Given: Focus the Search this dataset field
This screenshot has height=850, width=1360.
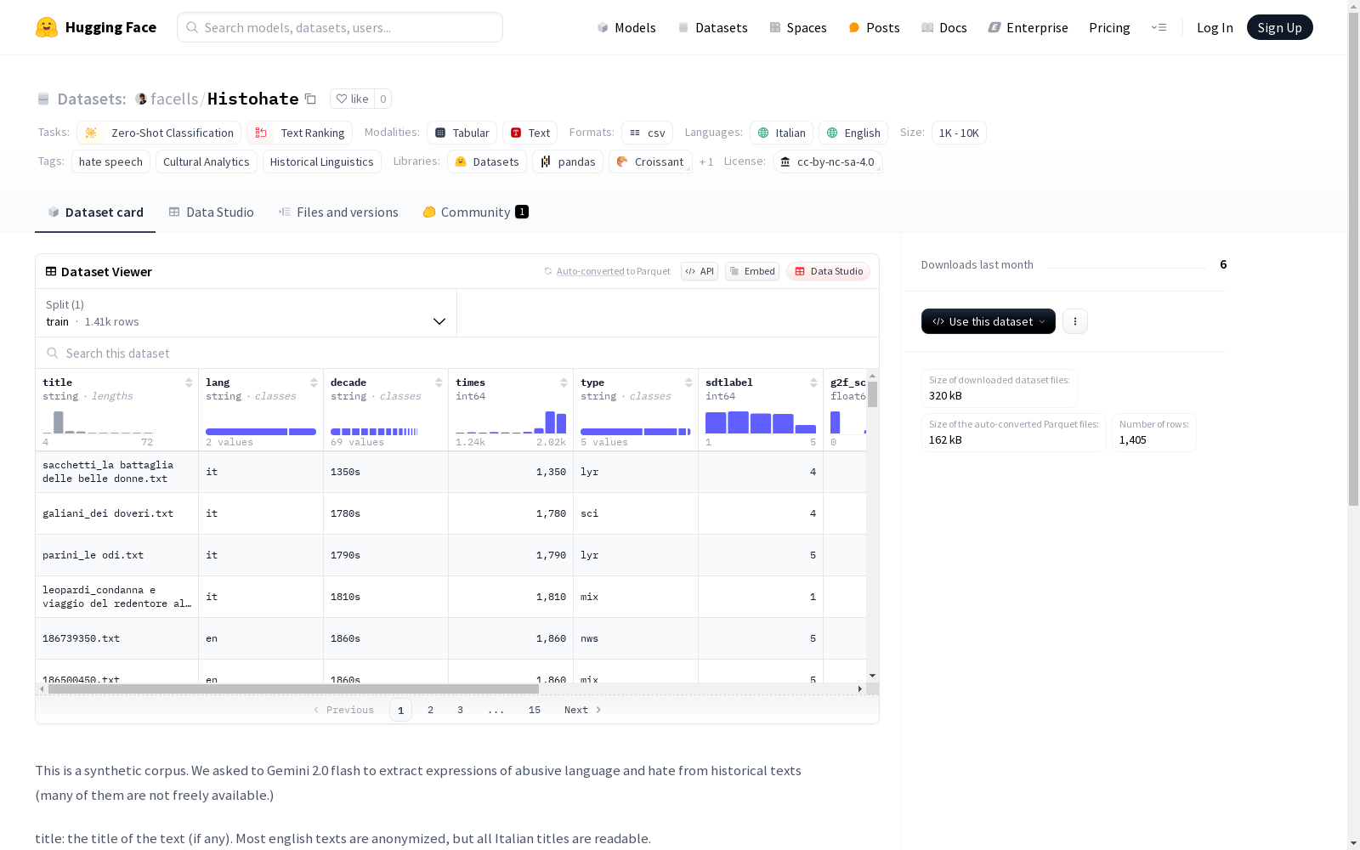Looking at the screenshot, I should pos(457,353).
